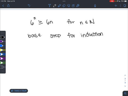Choose the blue highlighter preset
The width and height of the screenshot is (128, 96).
[x=3, y=54]
